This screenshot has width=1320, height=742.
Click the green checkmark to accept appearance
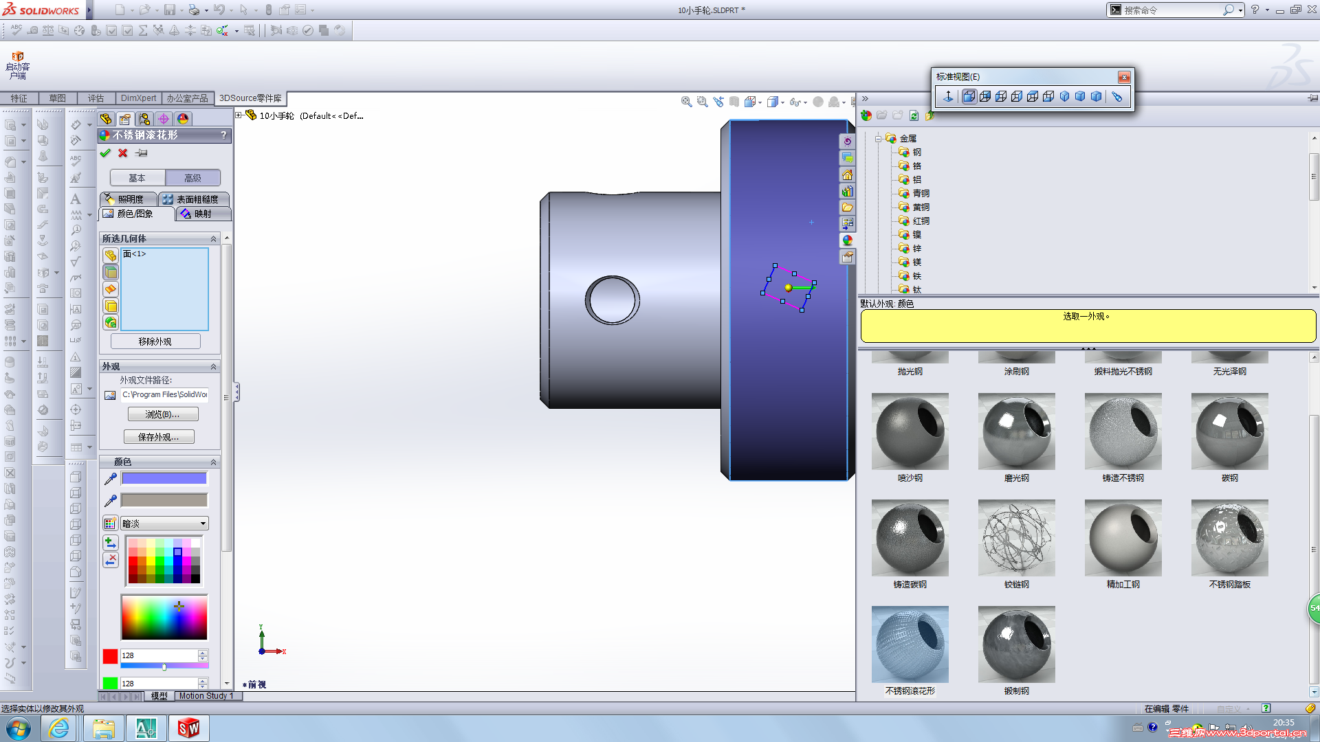105,153
